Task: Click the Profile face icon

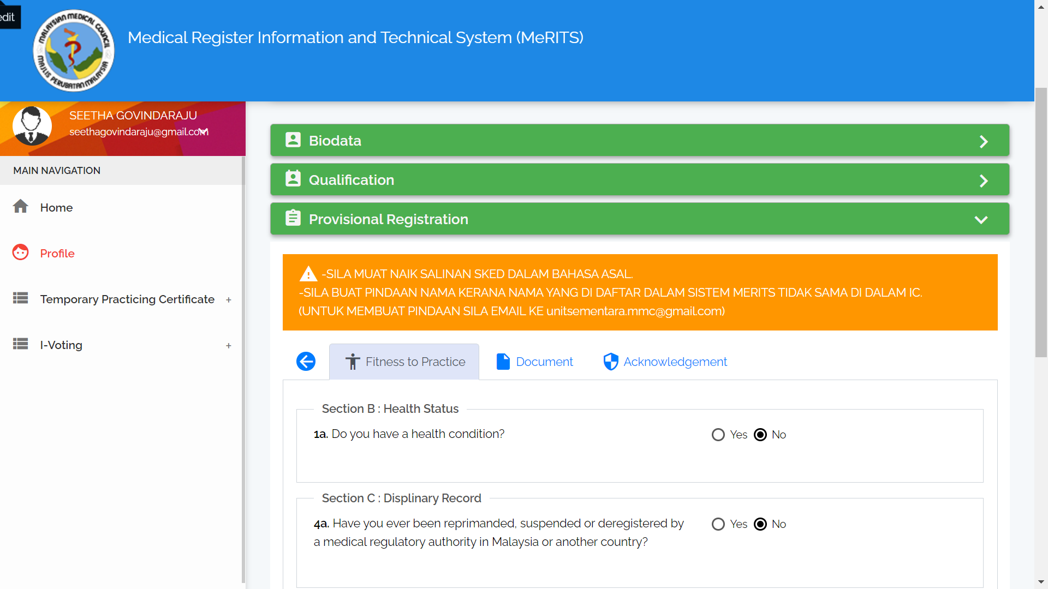Action: (21, 253)
